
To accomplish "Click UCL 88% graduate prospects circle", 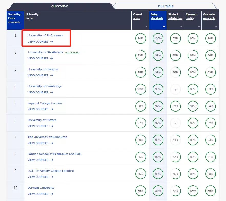I will pyautogui.click(x=210, y=174).
